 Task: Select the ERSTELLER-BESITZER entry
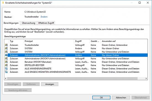pos(76,65)
